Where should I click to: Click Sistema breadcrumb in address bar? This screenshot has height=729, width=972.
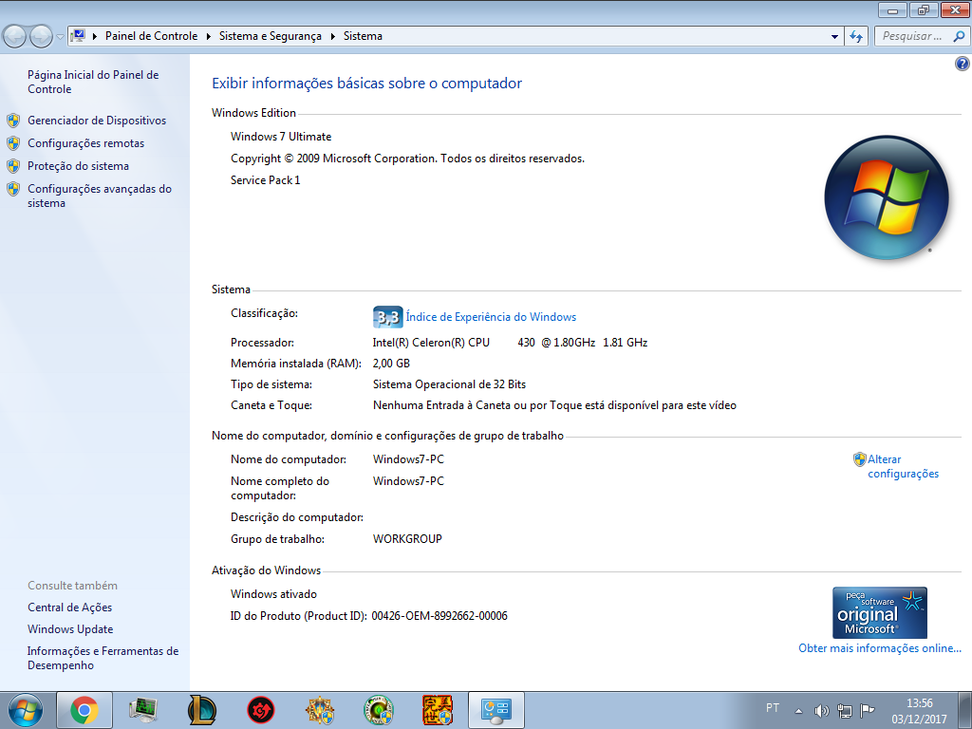pos(363,36)
